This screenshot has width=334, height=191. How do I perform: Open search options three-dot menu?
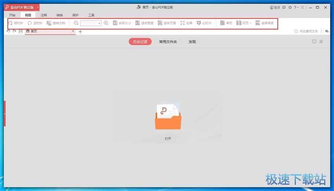pos(321,31)
